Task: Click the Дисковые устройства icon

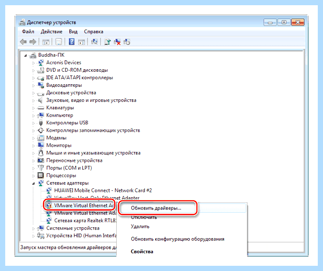Action: click(x=41, y=93)
